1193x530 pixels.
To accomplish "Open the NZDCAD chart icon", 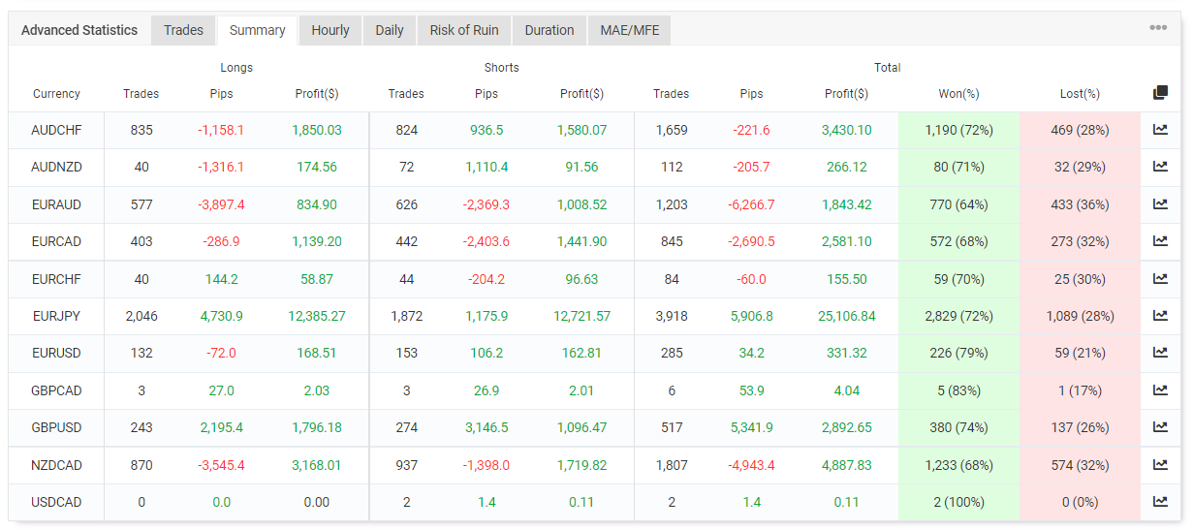I will pos(1160,465).
